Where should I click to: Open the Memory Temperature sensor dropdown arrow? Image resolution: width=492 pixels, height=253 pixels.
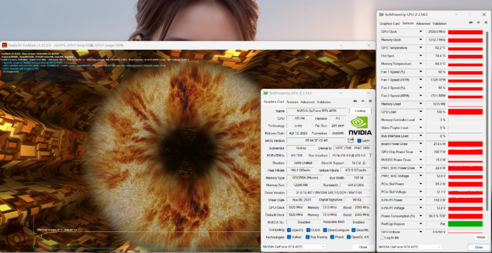pyautogui.click(x=420, y=64)
